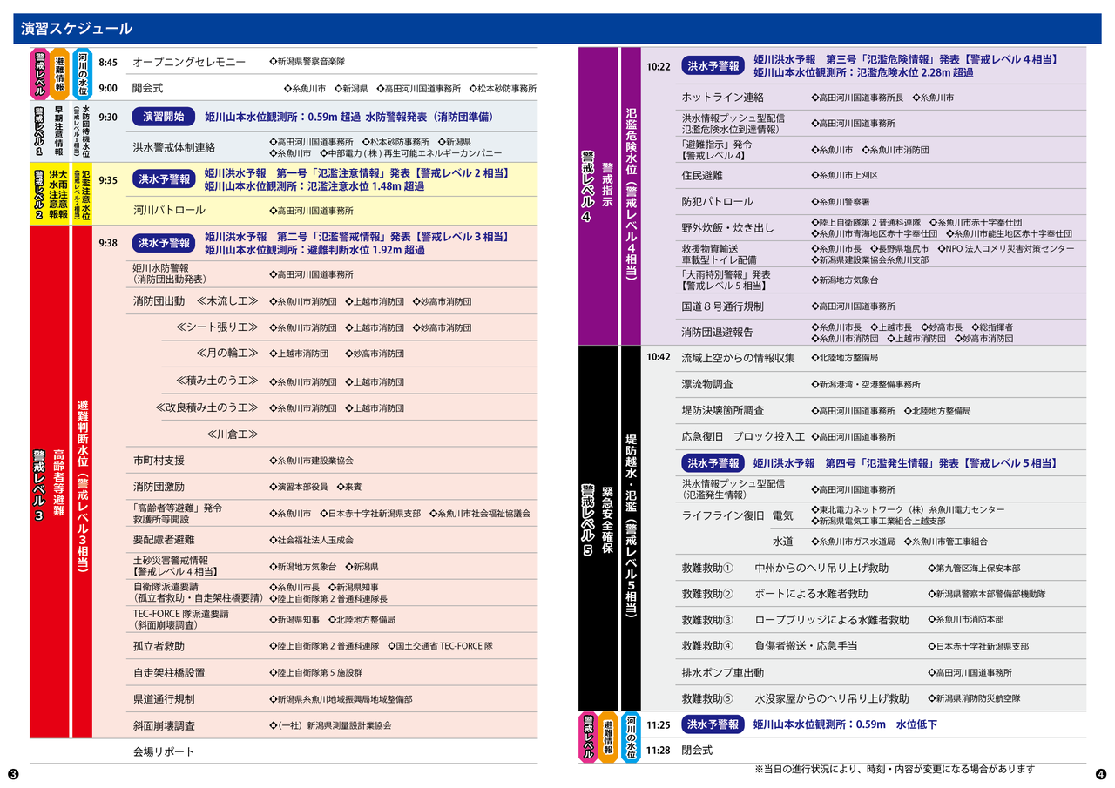Click the 孤立者救助 row
The image size is (1115, 788).
pos(332,646)
